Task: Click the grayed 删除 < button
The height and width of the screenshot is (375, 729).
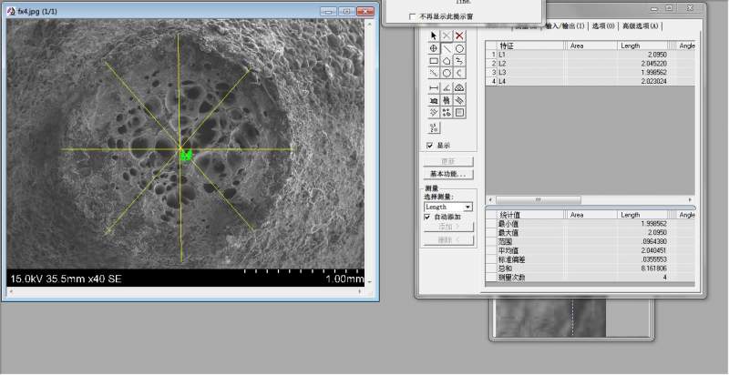Action: pos(448,240)
